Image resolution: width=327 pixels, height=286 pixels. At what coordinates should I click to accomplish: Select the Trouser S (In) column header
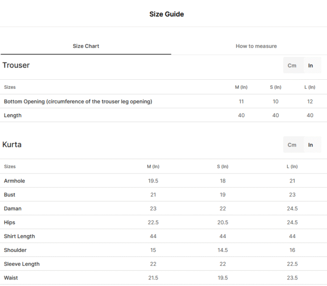point(276,87)
